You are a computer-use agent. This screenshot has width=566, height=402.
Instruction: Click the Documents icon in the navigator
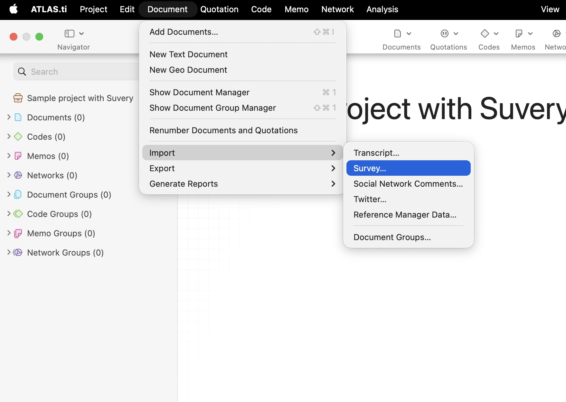tap(18, 117)
